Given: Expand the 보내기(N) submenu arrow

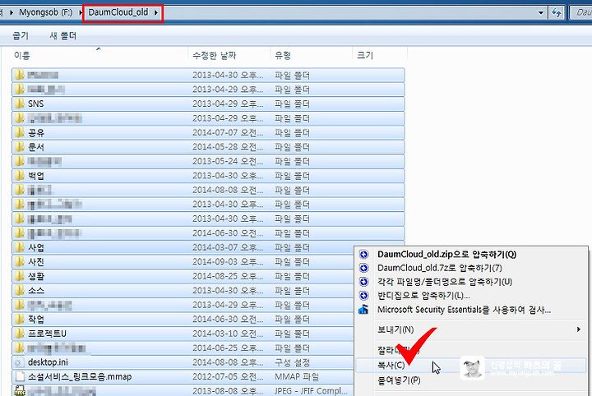Looking at the screenshot, I should click(578, 329).
